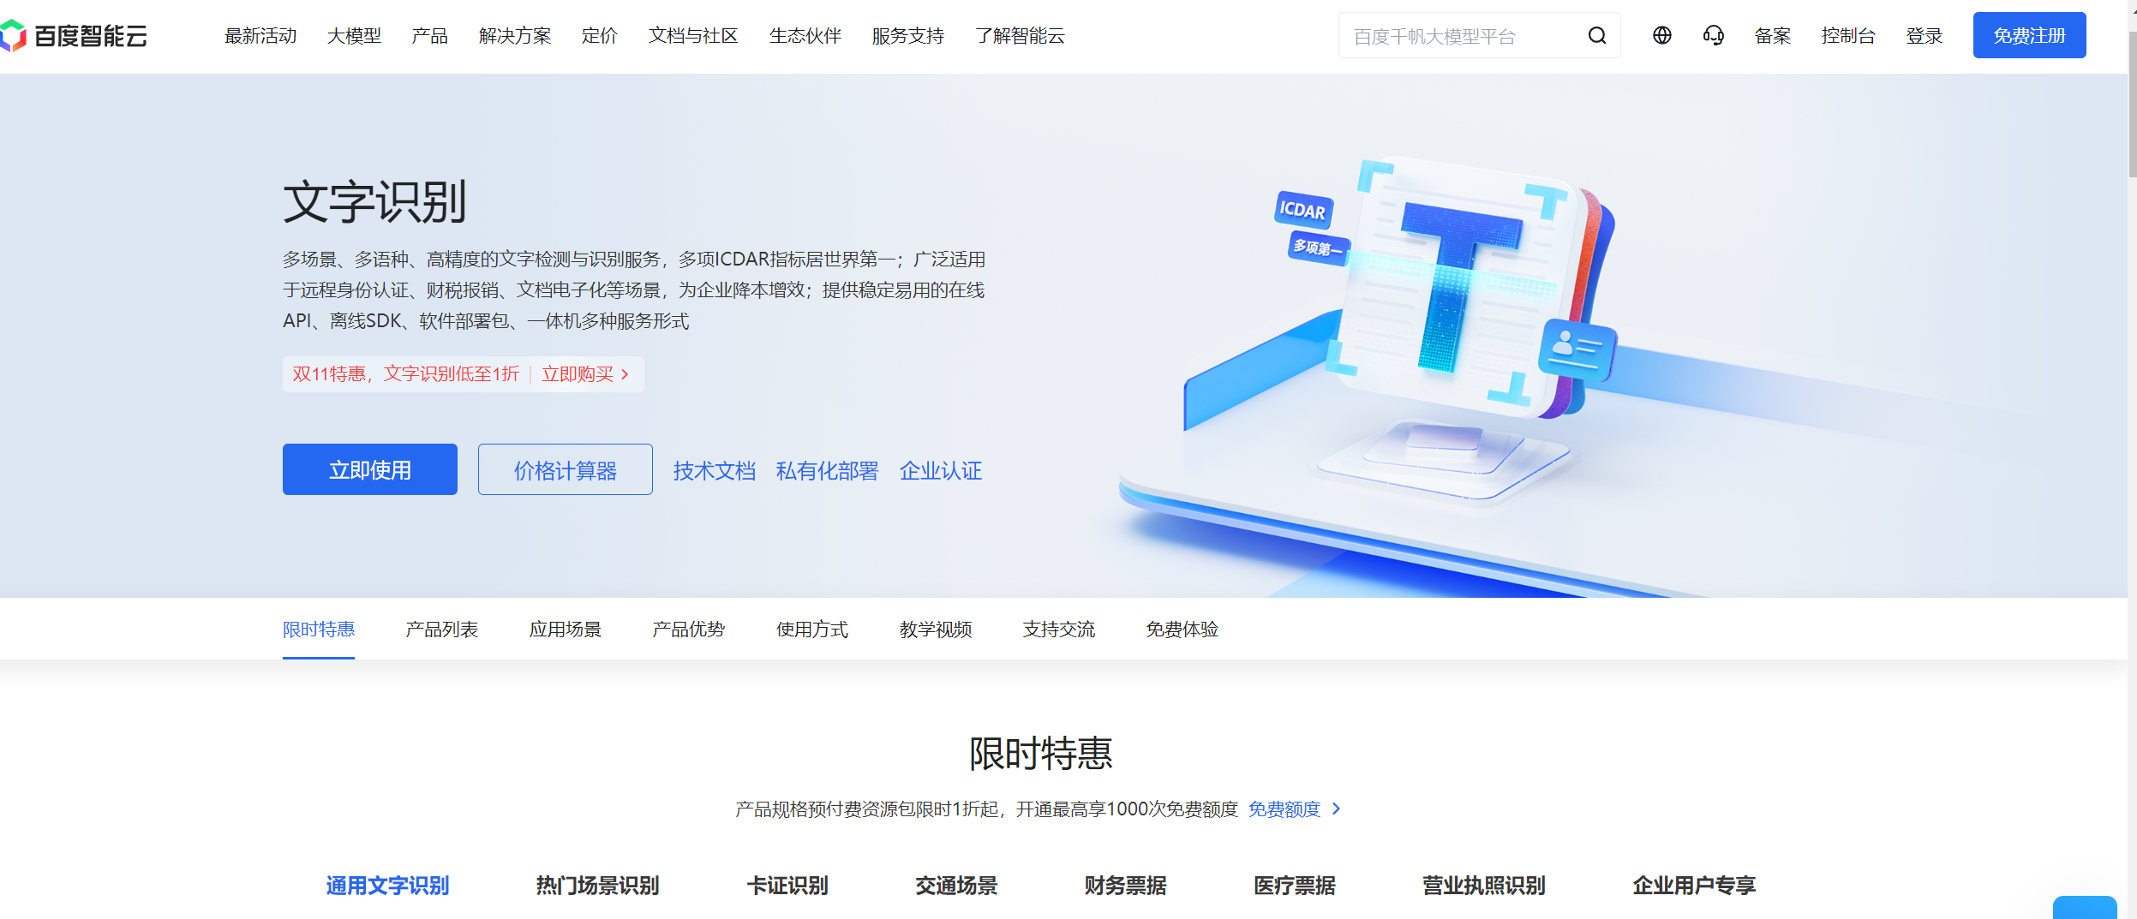Open 生态伙伴 navigation menu
The image size is (2137, 919).
coord(805,36)
